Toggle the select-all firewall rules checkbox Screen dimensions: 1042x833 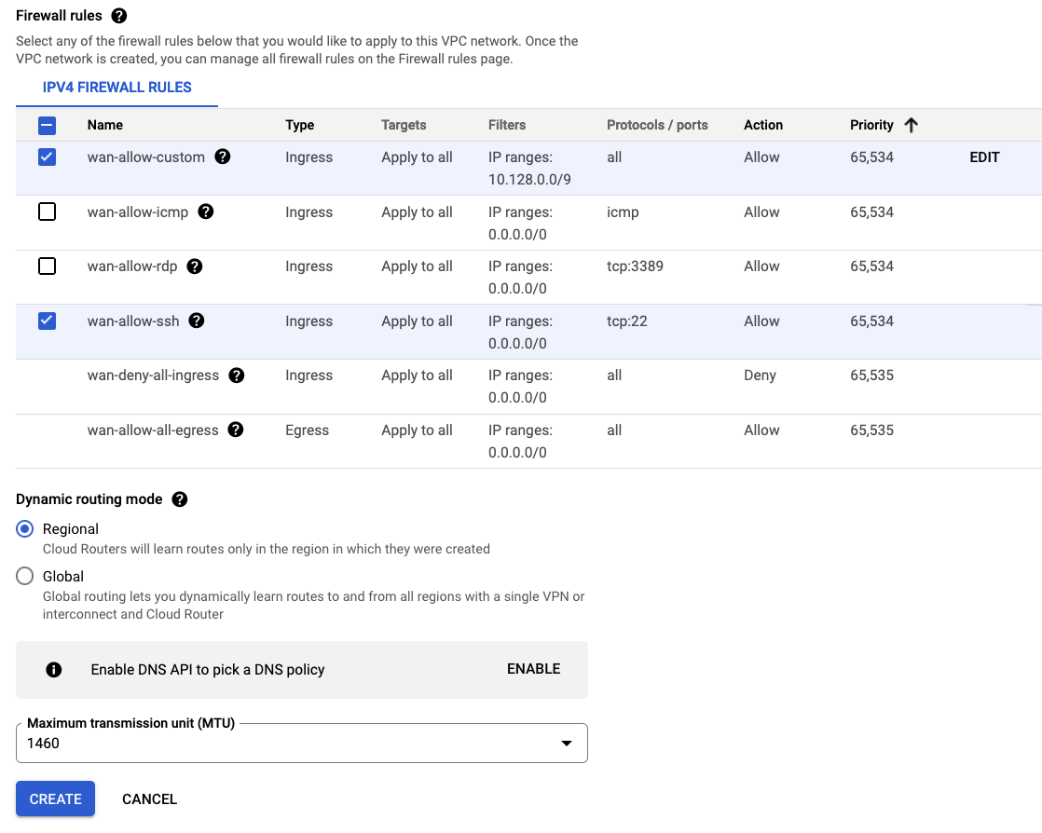(x=47, y=125)
